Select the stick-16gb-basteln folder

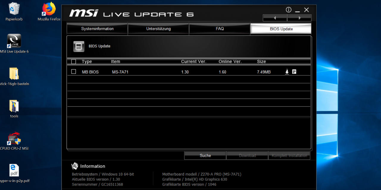tap(14, 77)
